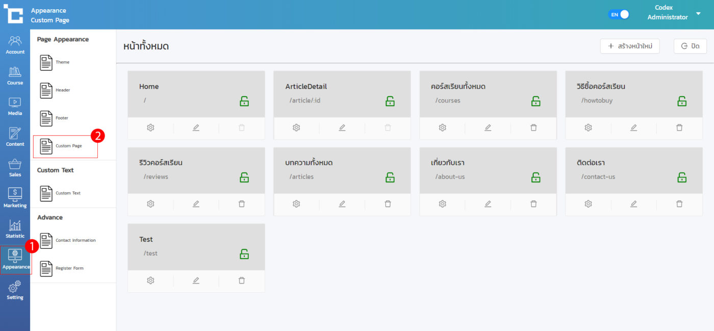
Task: Select Theme under Page Appearance
Action: [62, 62]
